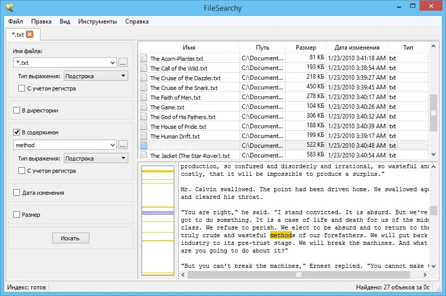Click preview horizontal scrollbar thumb
Screen dimensions: 446x296
point(299,275)
